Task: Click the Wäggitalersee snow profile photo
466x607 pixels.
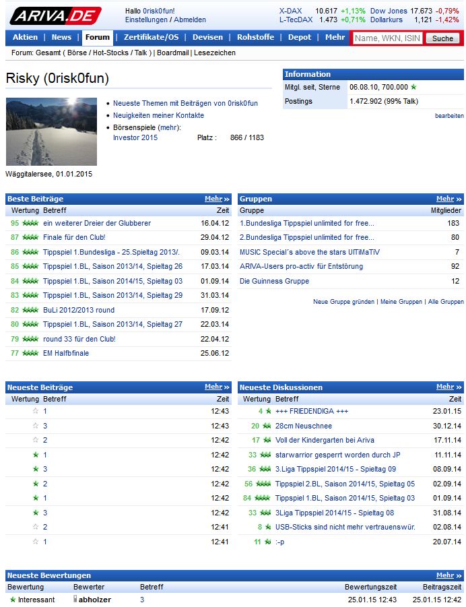Action: coord(51,132)
